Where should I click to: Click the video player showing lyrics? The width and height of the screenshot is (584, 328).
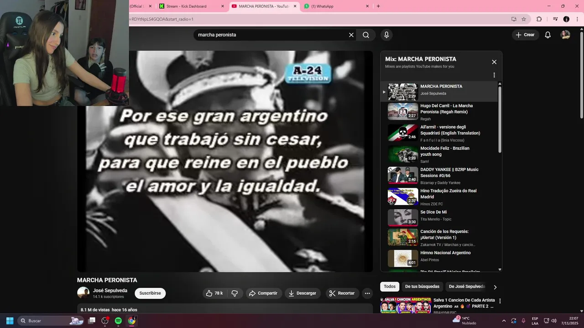(225, 161)
